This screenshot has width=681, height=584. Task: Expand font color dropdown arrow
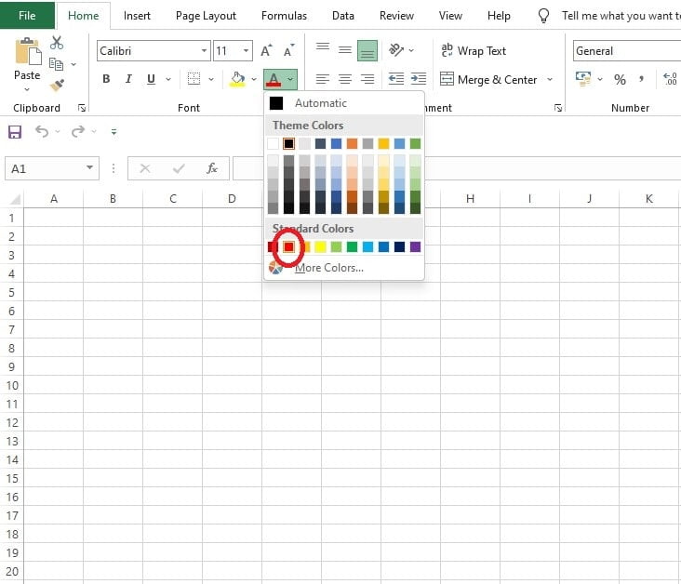(290, 79)
